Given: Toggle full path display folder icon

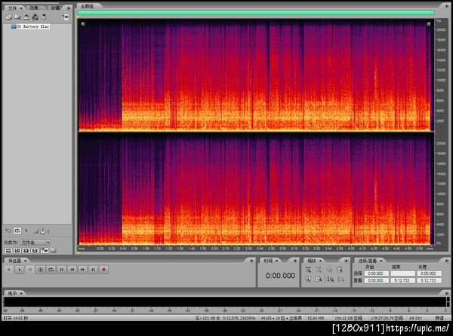Looking at the screenshot, I should coord(54,250).
